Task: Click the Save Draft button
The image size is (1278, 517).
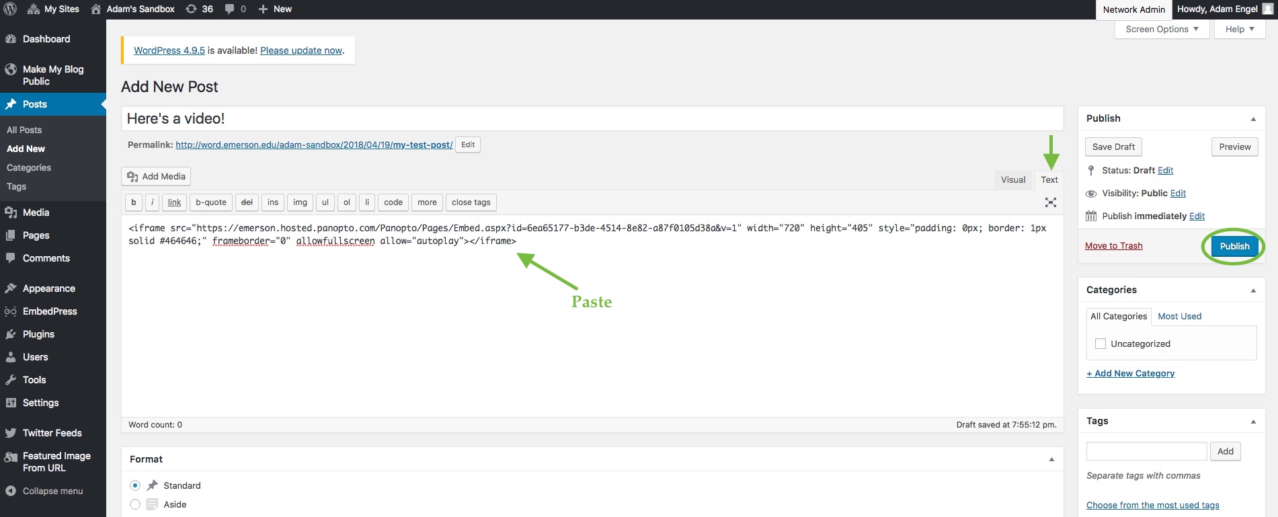Action: coord(1113,147)
